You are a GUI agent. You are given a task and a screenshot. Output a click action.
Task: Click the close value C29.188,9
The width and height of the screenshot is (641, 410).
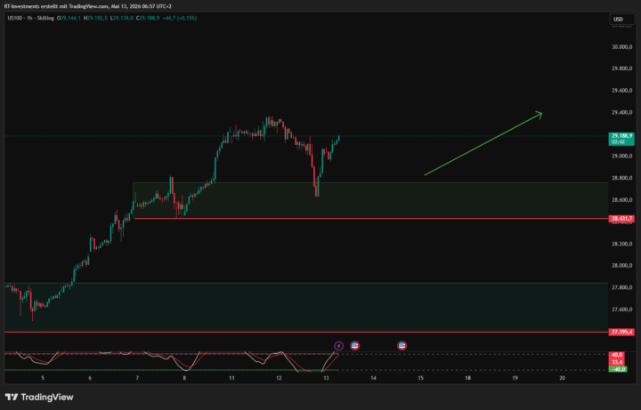click(x=148, y=18)
